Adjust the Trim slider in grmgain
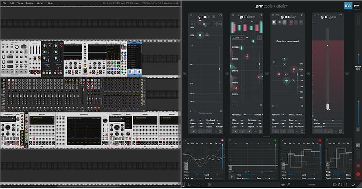The width and height of the screenshot is (362, 189). tap(333, 120)
